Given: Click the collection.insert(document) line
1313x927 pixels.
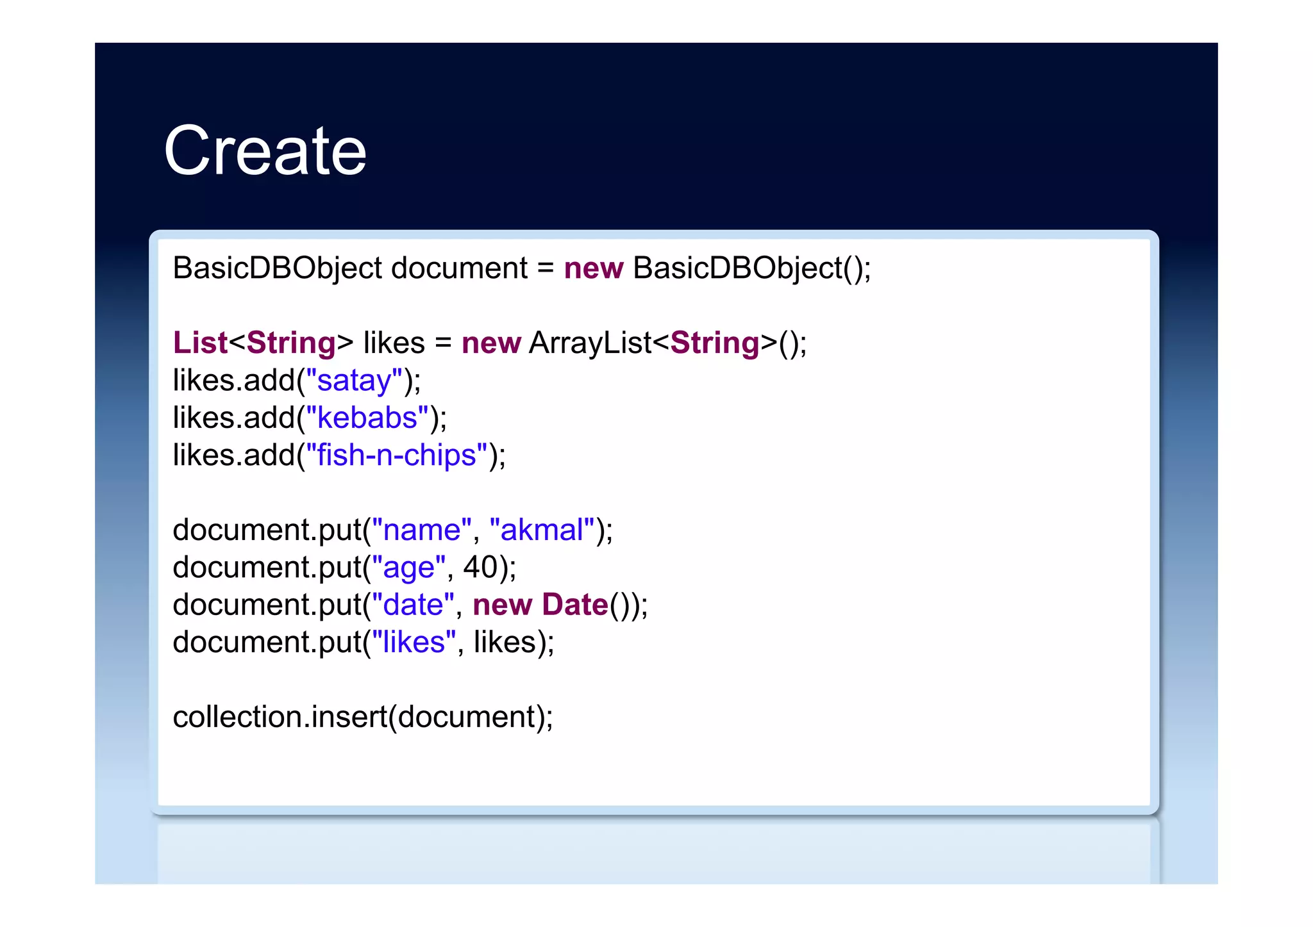Looking at the screenshot, I should click(x=362, y=717).
